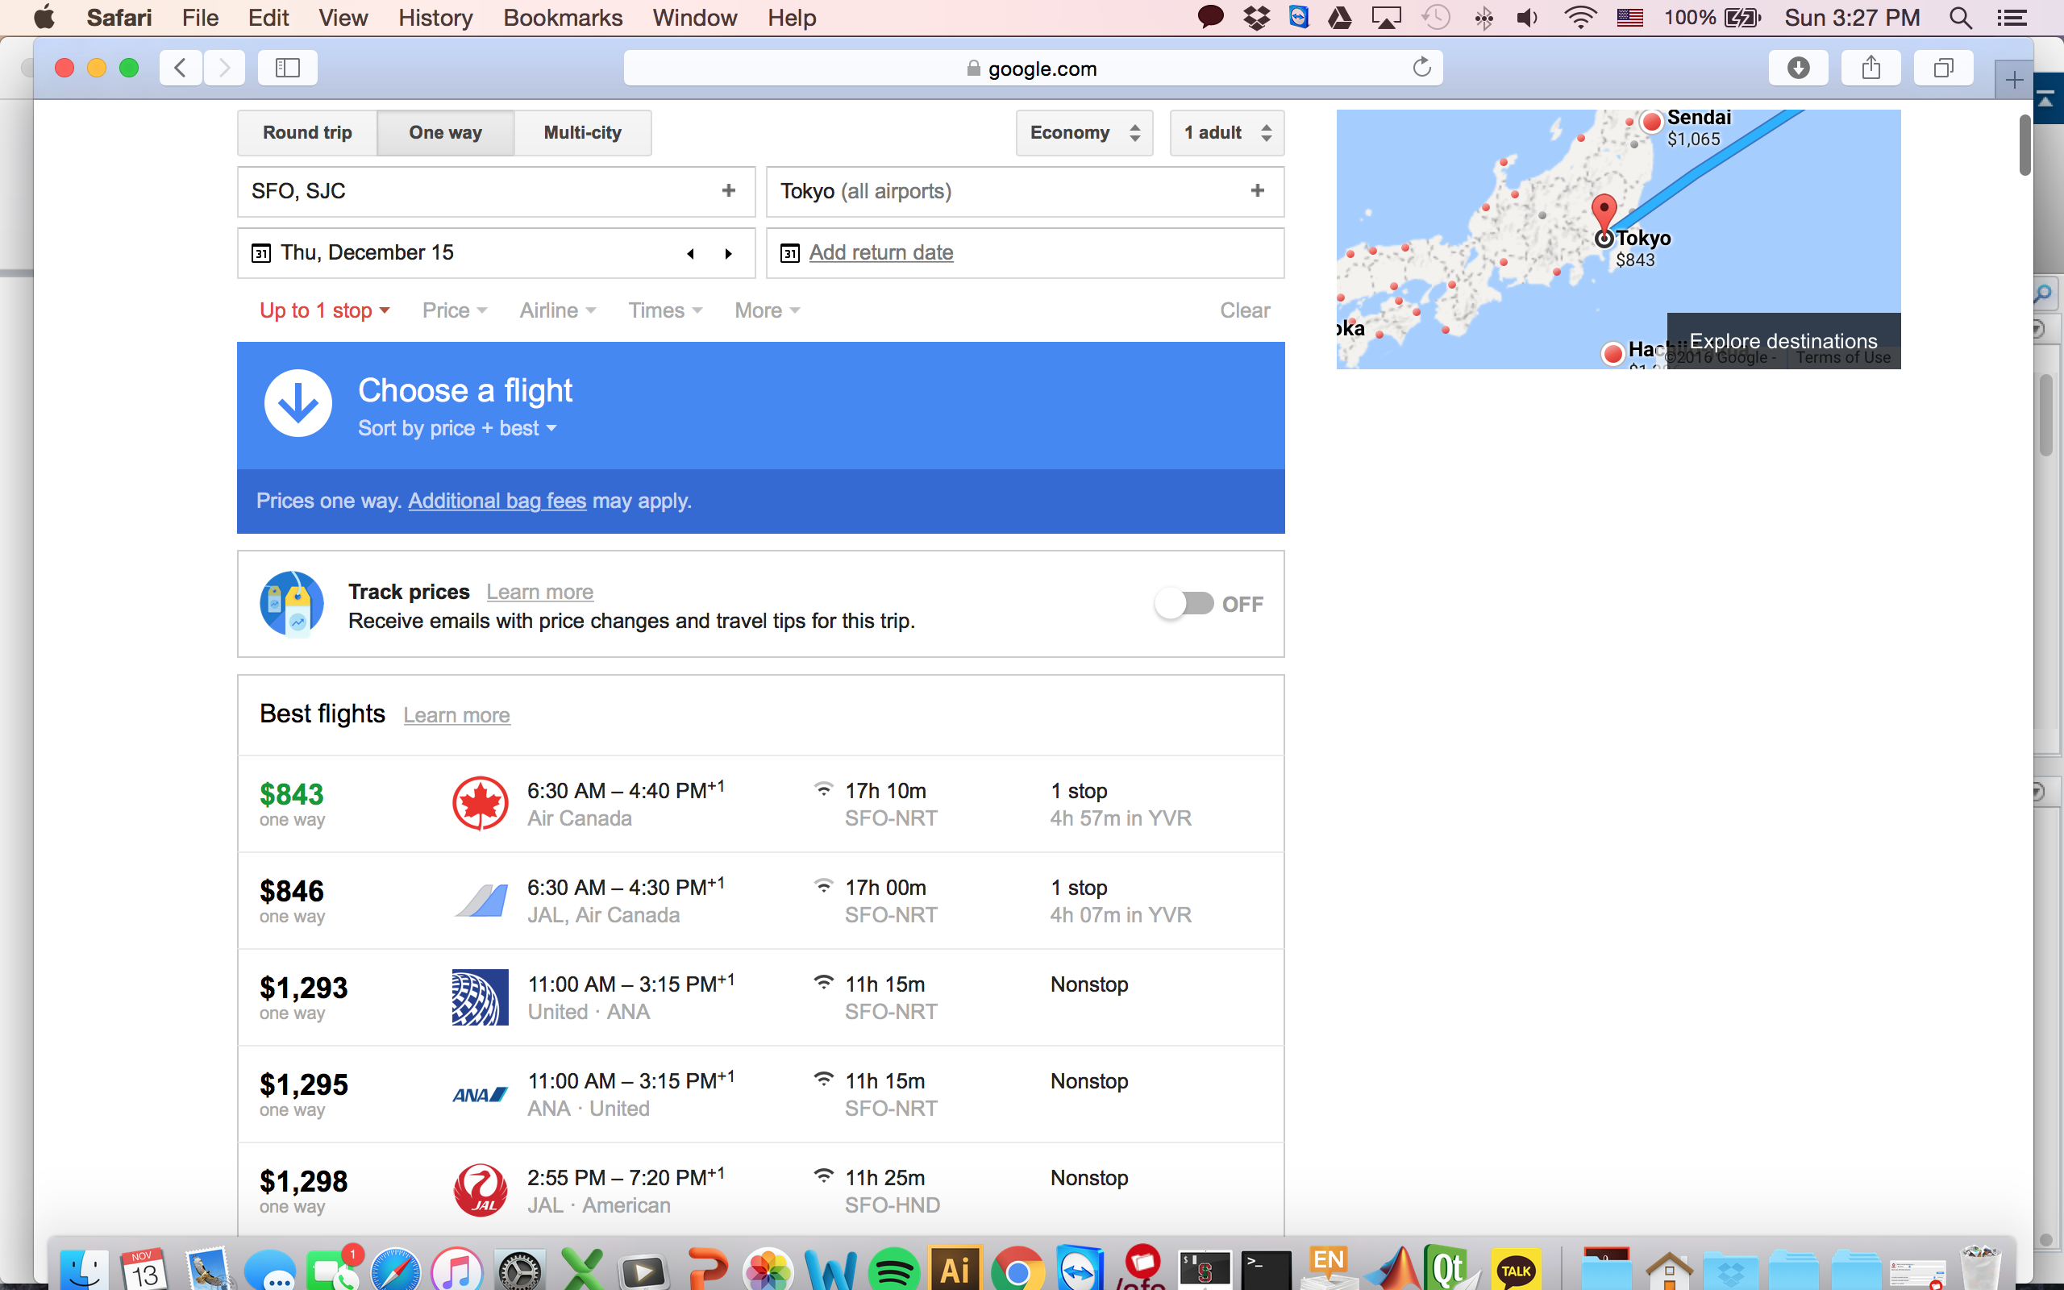Open the File menu
This screenshot has width=2064, height=1290.
(200, 18)
